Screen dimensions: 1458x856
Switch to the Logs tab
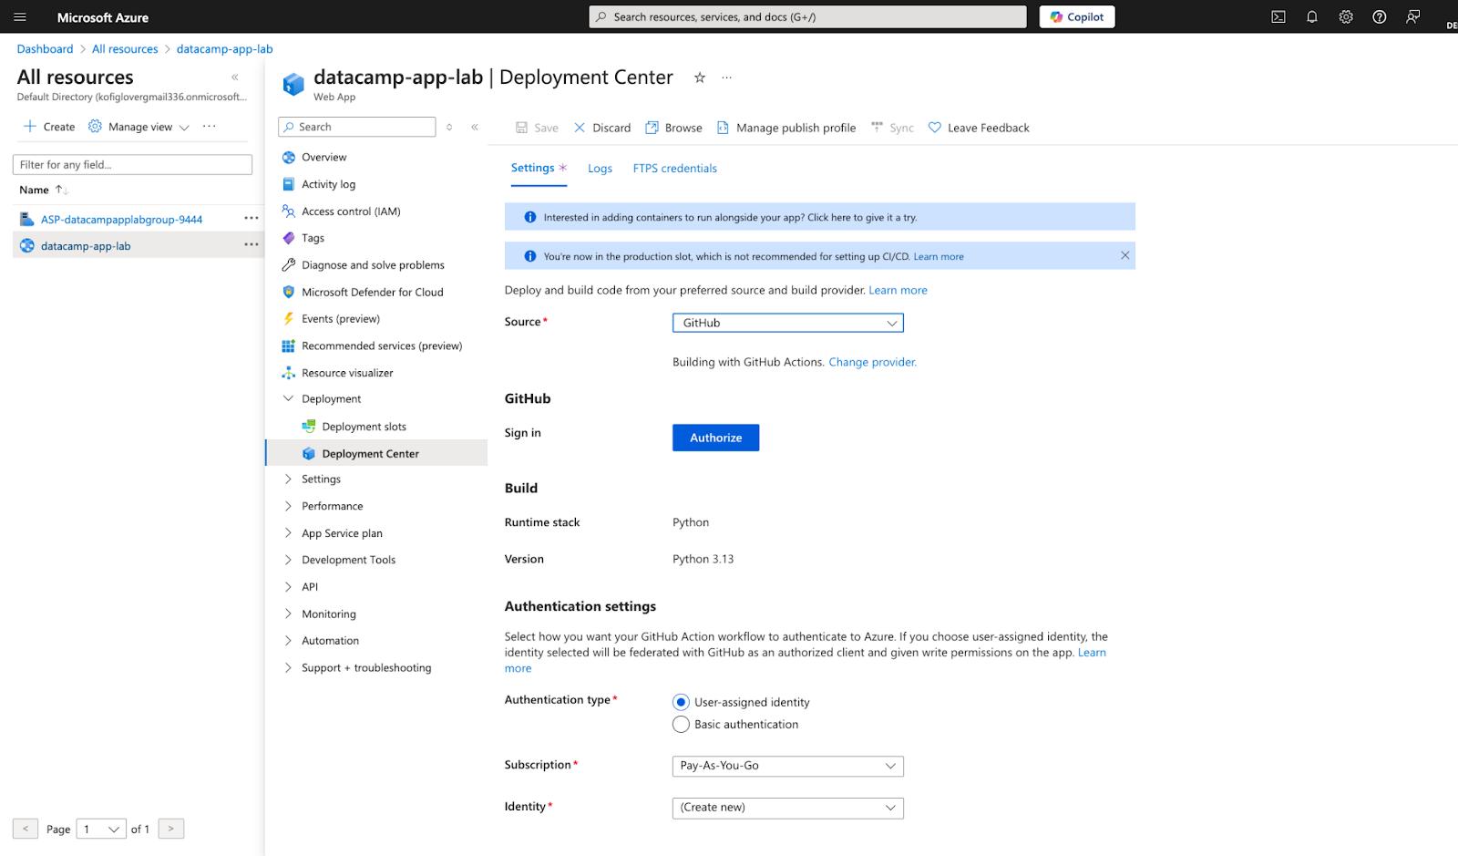click(x=600, y=169)
